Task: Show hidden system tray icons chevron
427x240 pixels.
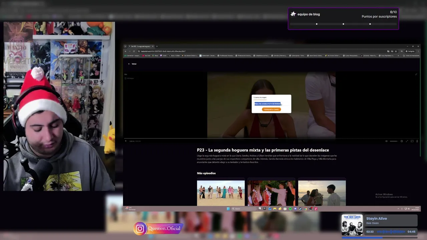Action: (x=398, y=209)
